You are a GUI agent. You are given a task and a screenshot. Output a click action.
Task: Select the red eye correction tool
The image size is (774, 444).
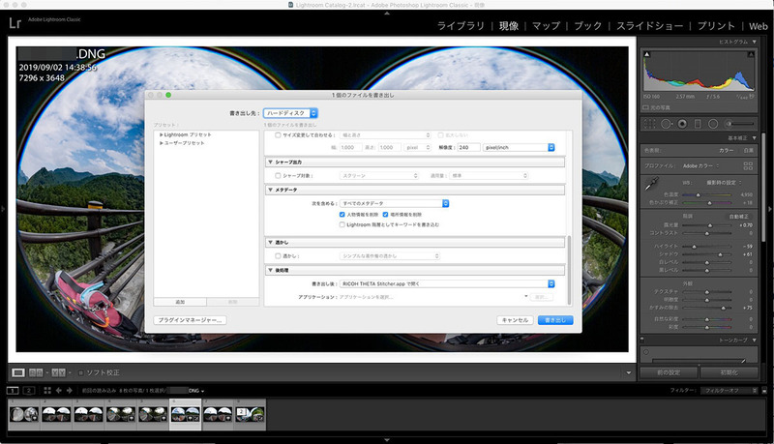pos(682,124)
